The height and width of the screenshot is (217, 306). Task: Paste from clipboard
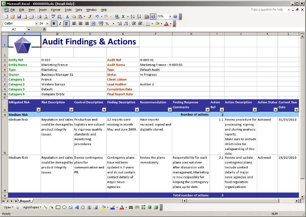[x=80, y=16]
